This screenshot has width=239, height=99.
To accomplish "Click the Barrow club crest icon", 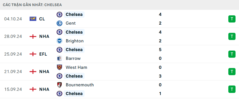I will (59, 58).
